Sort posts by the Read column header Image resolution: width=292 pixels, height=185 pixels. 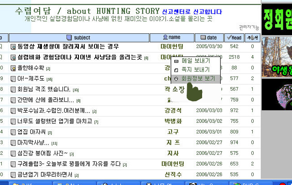pyautogui.click(x=234, y=37)
